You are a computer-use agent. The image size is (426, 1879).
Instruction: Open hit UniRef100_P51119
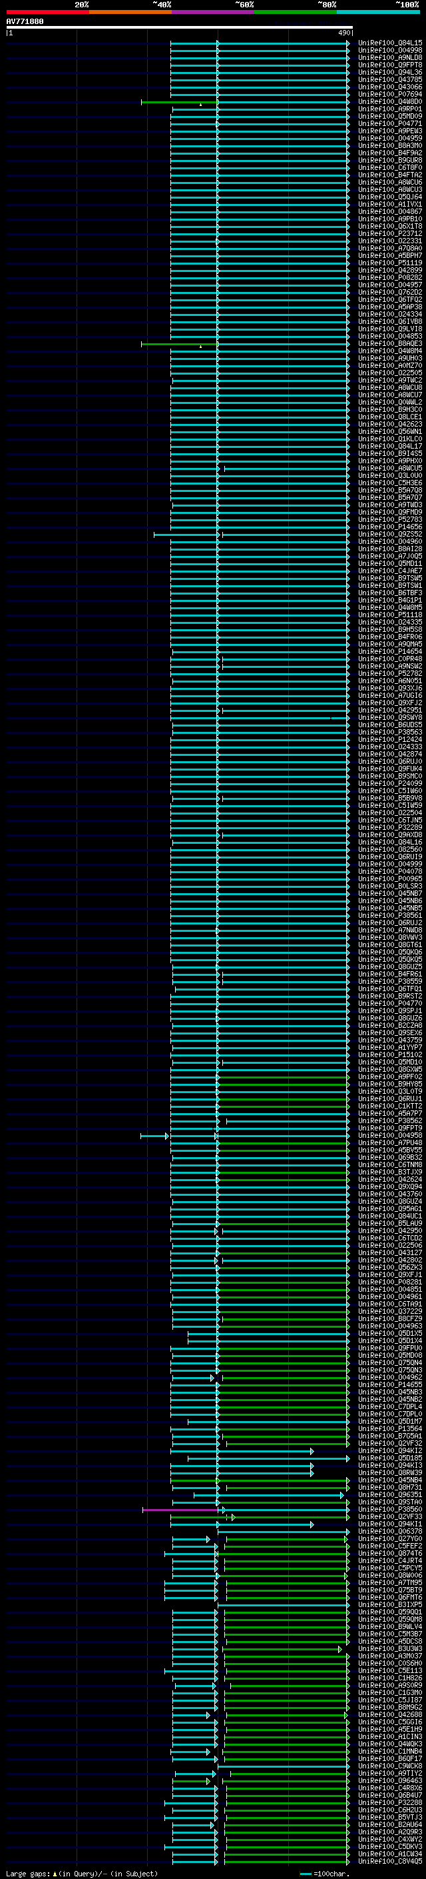[390, 263]
